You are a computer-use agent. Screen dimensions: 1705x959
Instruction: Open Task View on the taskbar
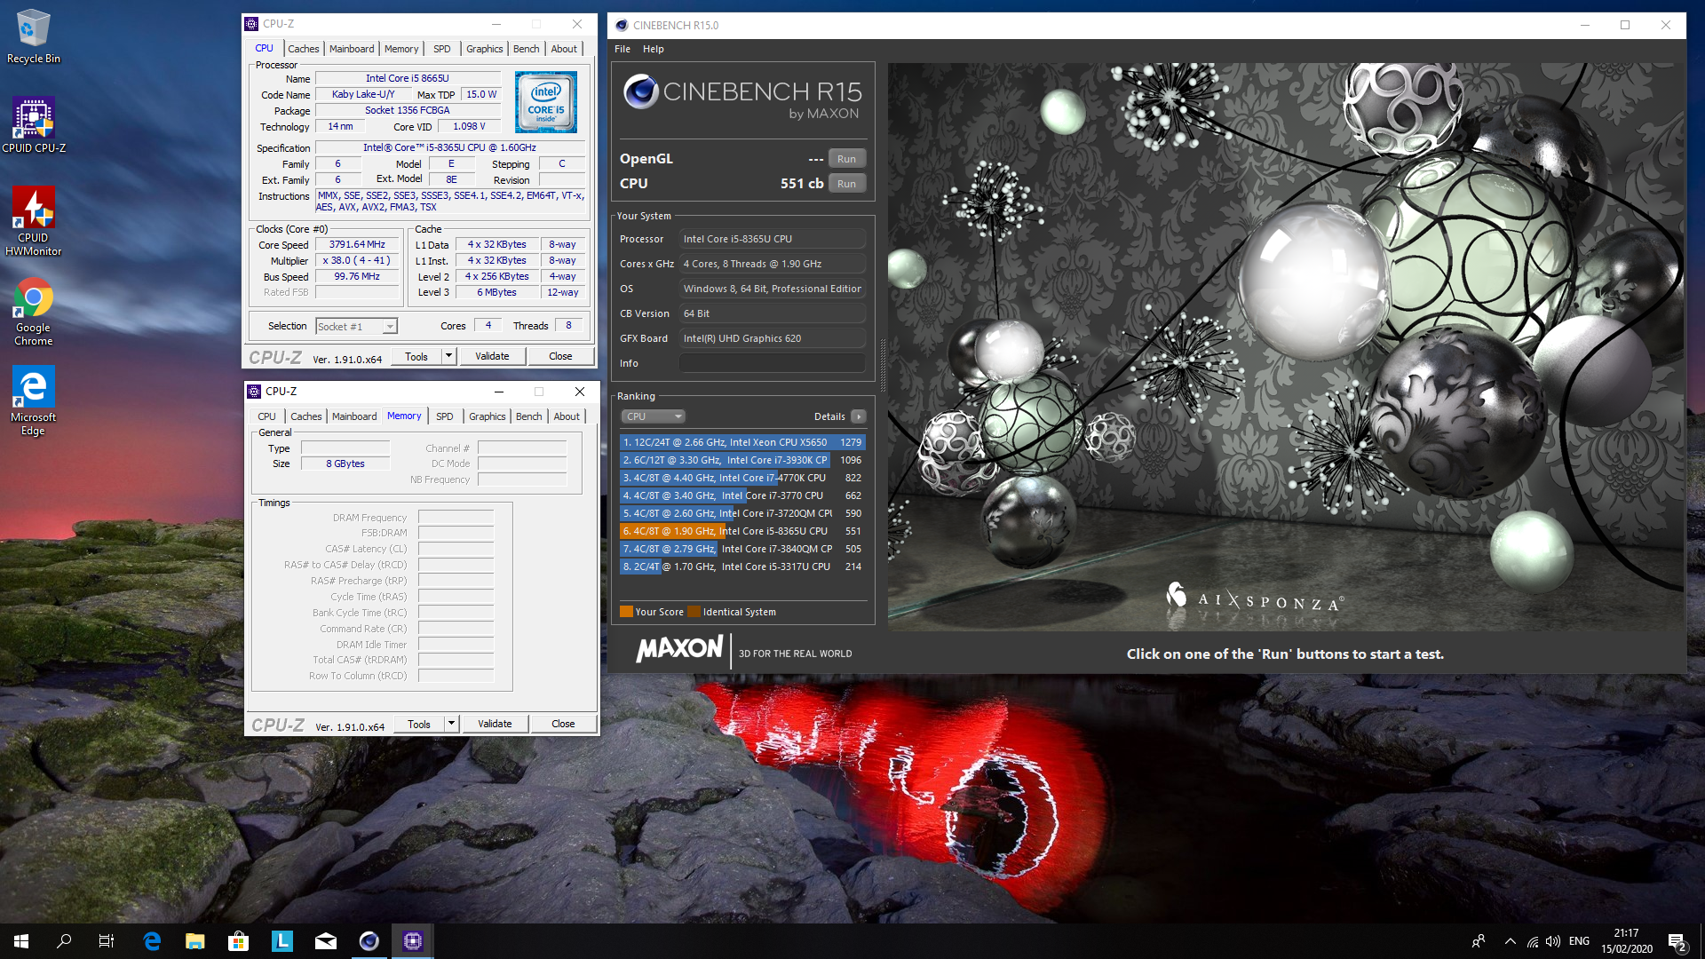coord(107,941)
